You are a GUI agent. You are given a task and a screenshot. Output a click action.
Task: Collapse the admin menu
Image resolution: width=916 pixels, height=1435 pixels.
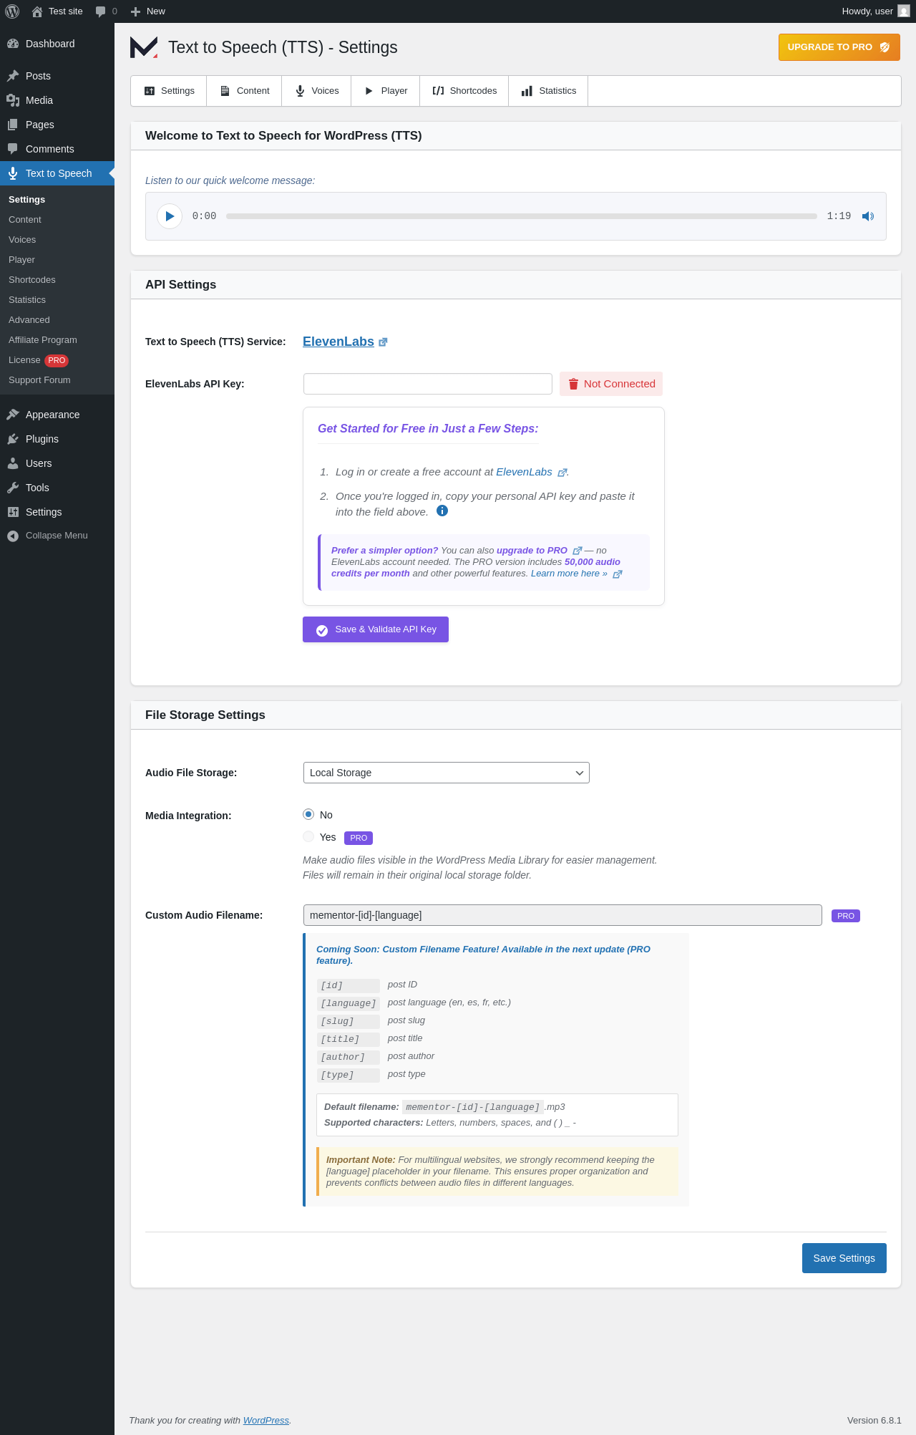point(57,536)
